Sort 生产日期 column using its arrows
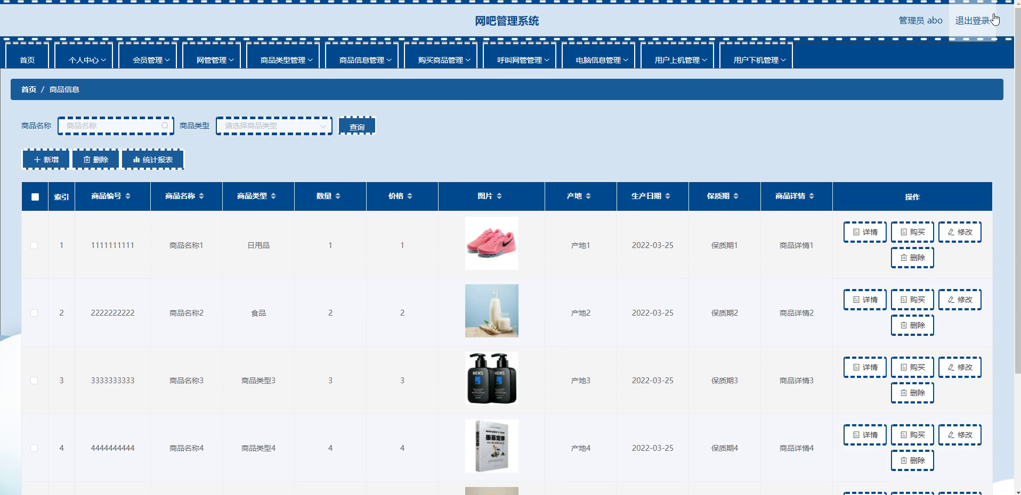 point(668,196)
